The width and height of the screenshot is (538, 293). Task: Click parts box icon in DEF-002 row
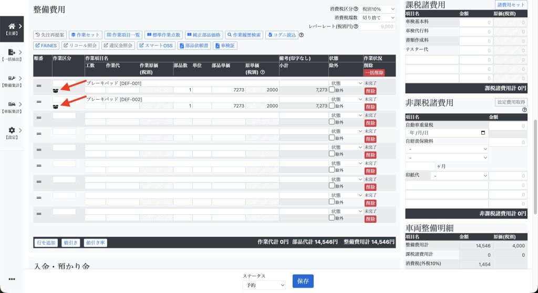click(x=55, y=107)
